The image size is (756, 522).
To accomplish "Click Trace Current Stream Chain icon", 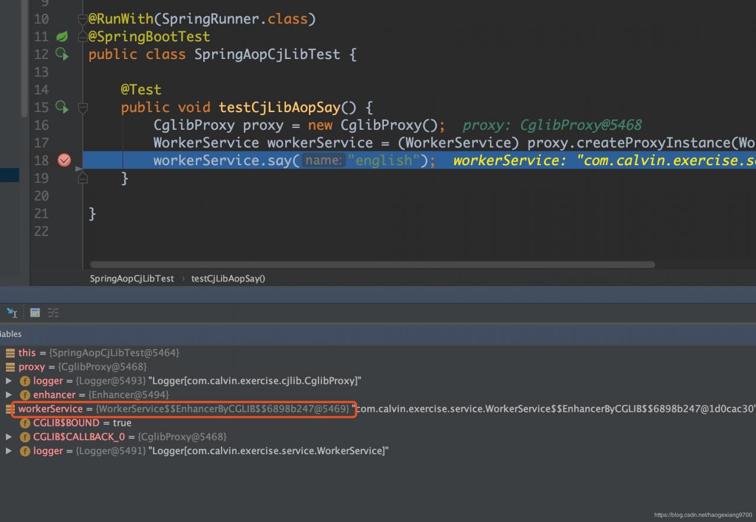I will 53,313.
